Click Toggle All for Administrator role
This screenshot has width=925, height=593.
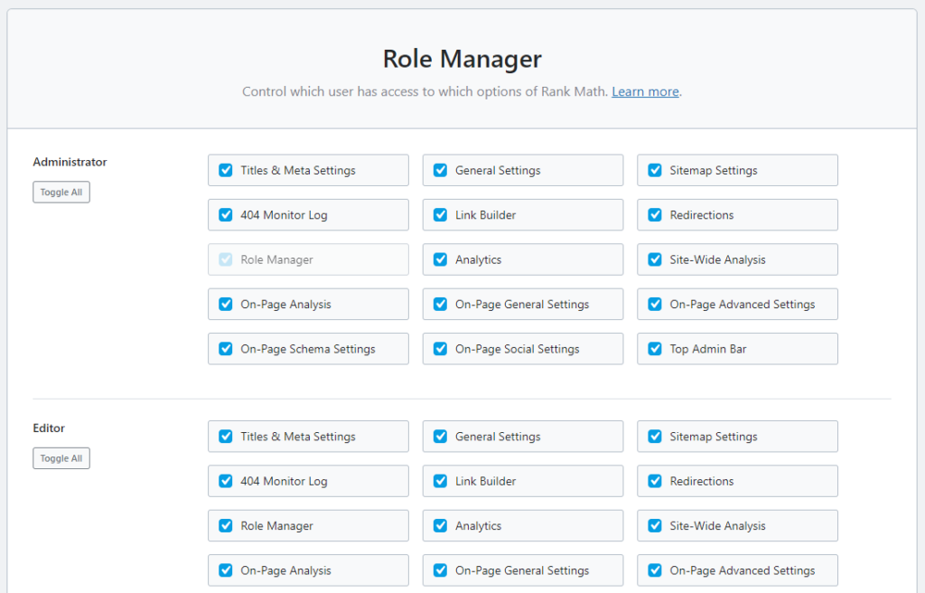(61, 192)
